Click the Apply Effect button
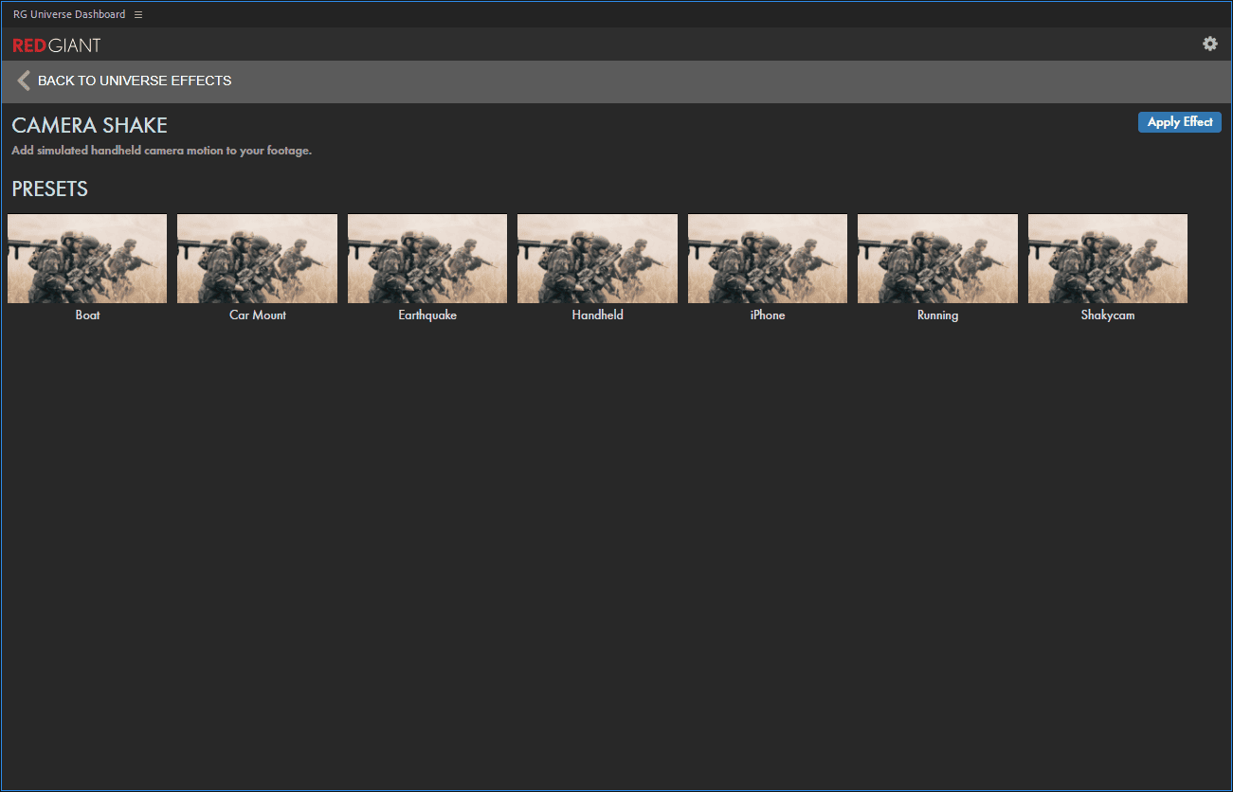The image size is (1233, 792). pyautogui.click(x=1180, y=122)
